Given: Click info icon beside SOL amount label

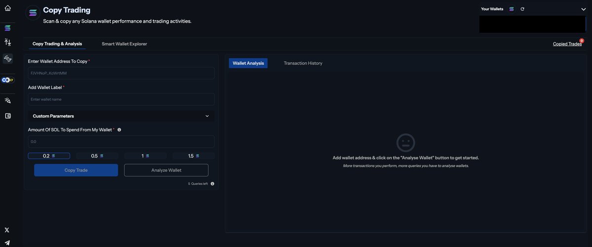Looking at the screenshot, I should coord(119,130).
